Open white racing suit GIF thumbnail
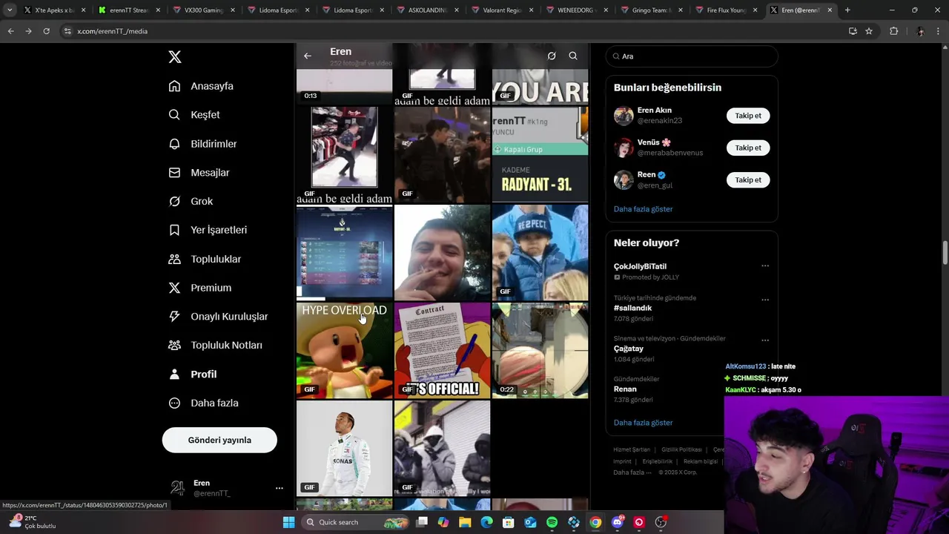 [x=344, y=448]
